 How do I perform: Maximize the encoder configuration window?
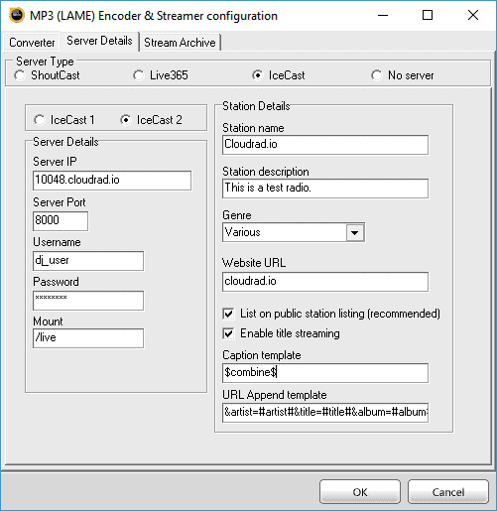tap(428, 15)
